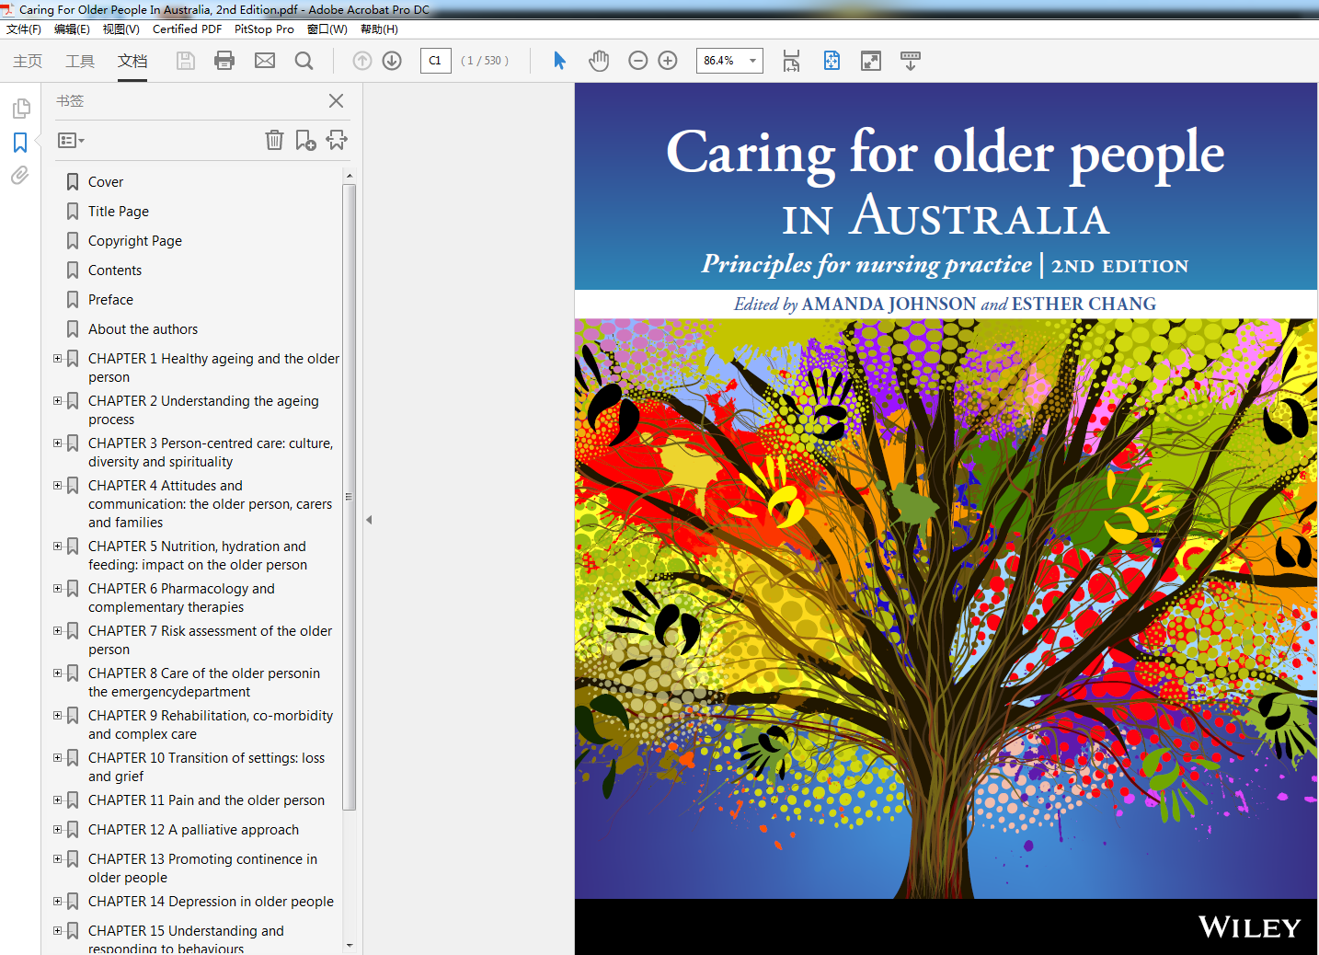The height and width of the screenshot is (955, 1319).
Task: Switch to the 主页 tab
Action: pos(28,61)
